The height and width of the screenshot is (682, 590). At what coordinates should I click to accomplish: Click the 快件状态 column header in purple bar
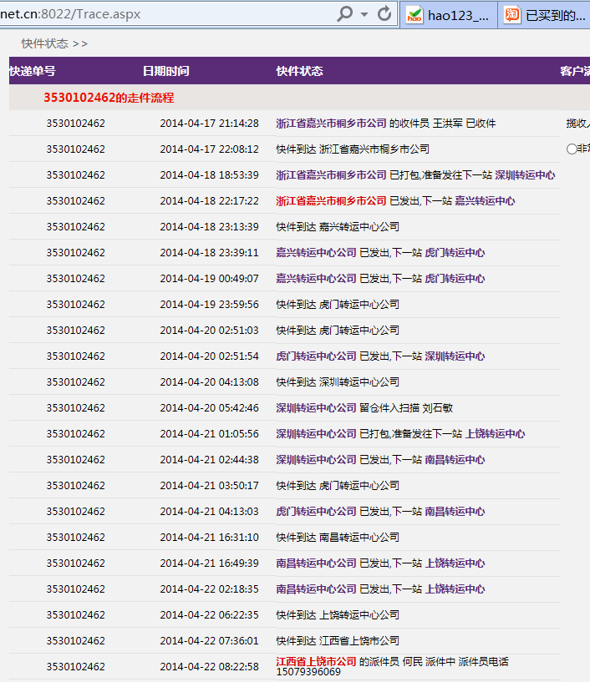[x=299, y=71]
